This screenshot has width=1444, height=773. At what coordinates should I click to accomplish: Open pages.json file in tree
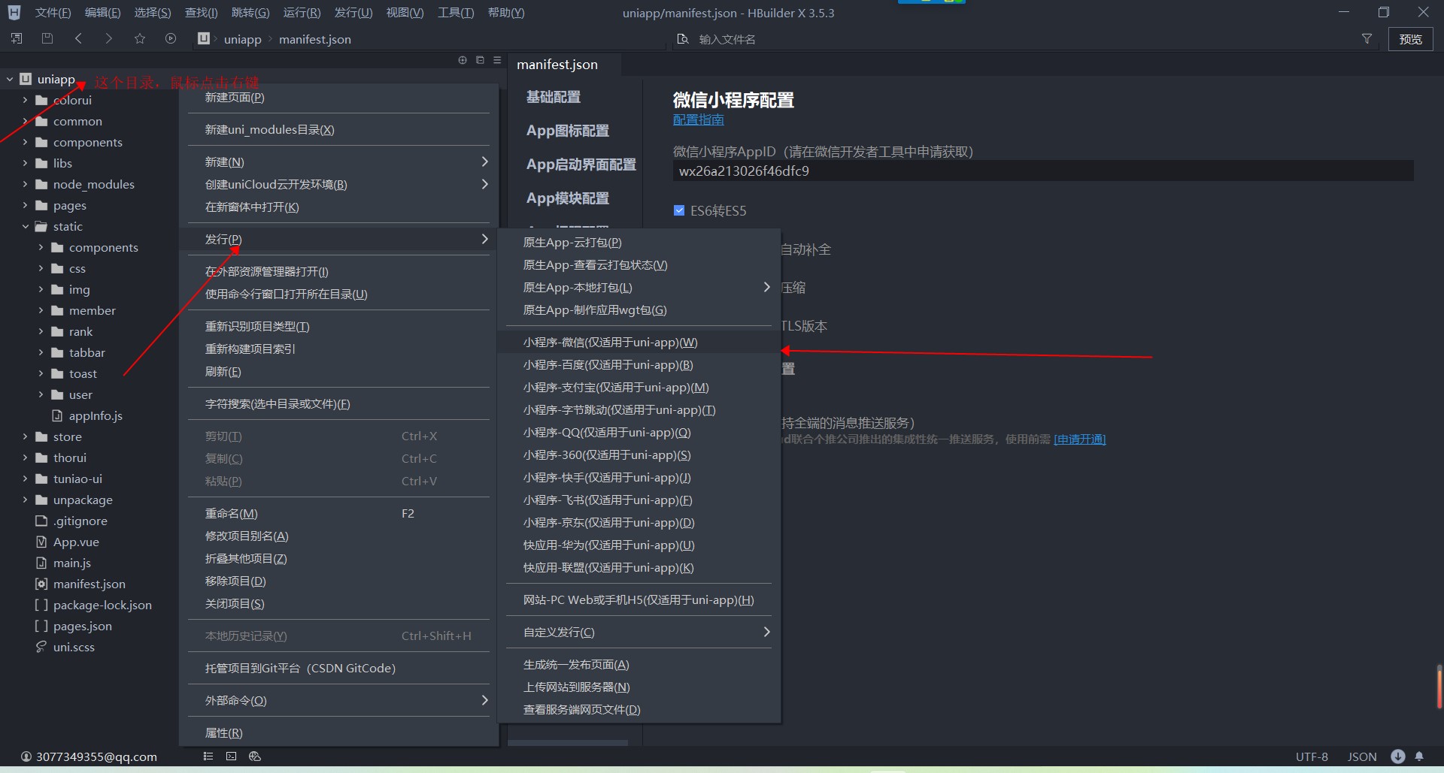pyautogui.click(x=82, y=626)
